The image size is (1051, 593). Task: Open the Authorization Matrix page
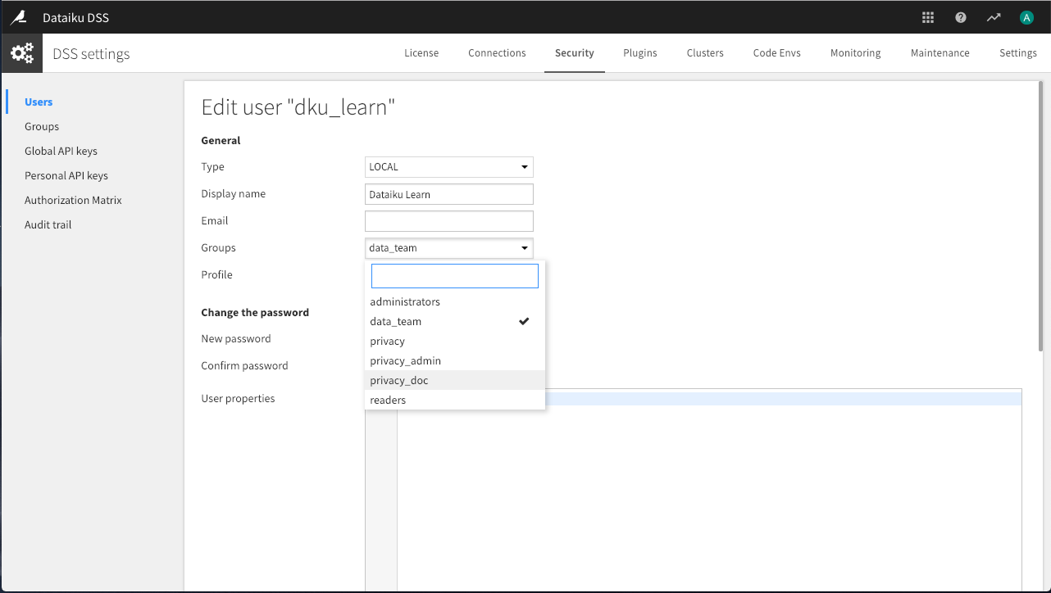coord(73,201)
